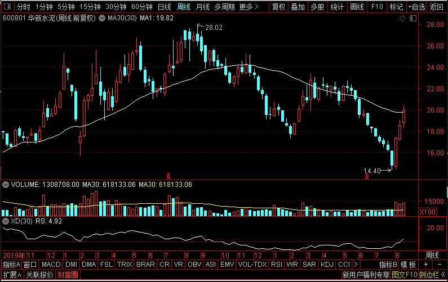Zoom out the chart with minus button
This screenshot has height=282, width=448.
[440, 265]
